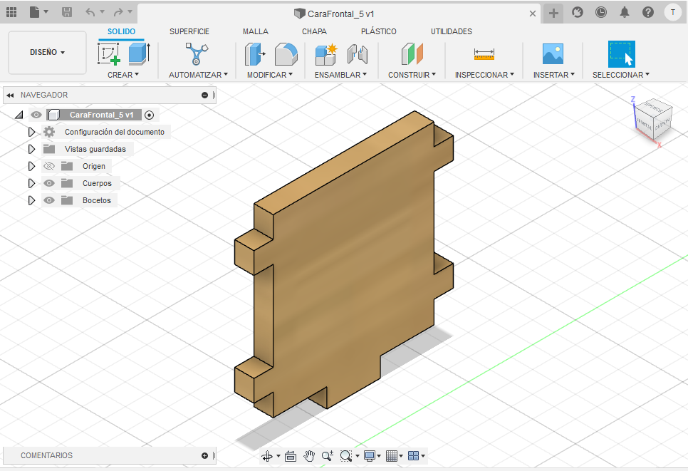The image size is (688, 471).
Task: Select the Measure tool
Action: coord(484,54)
